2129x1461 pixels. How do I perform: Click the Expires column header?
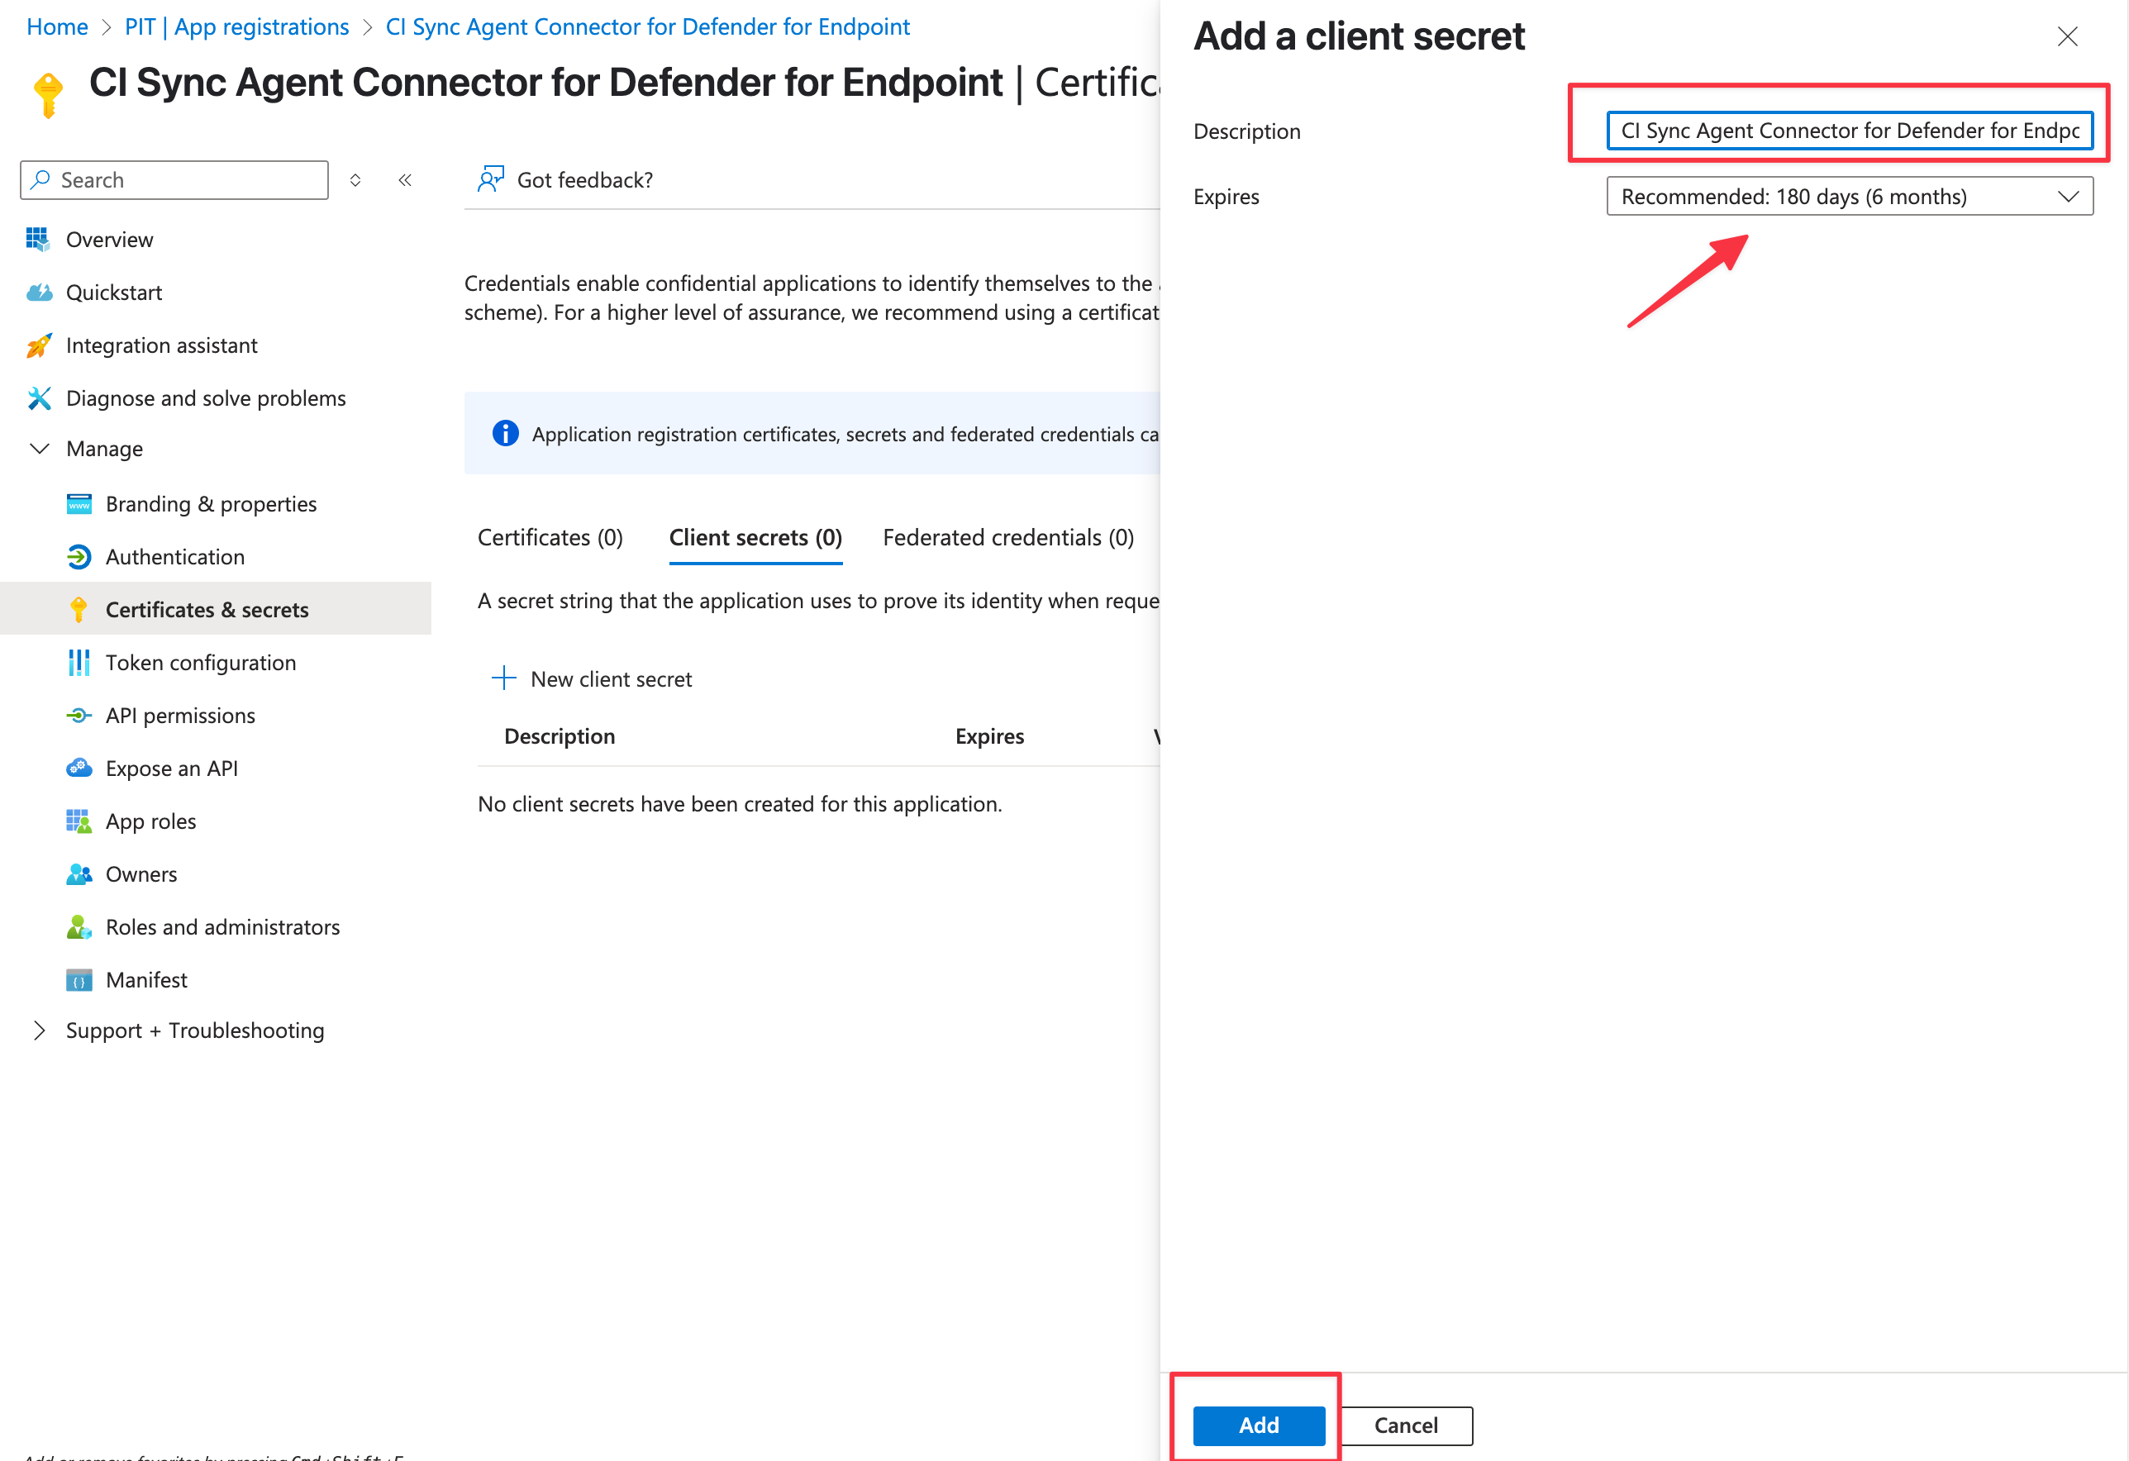tap(988, 736)
